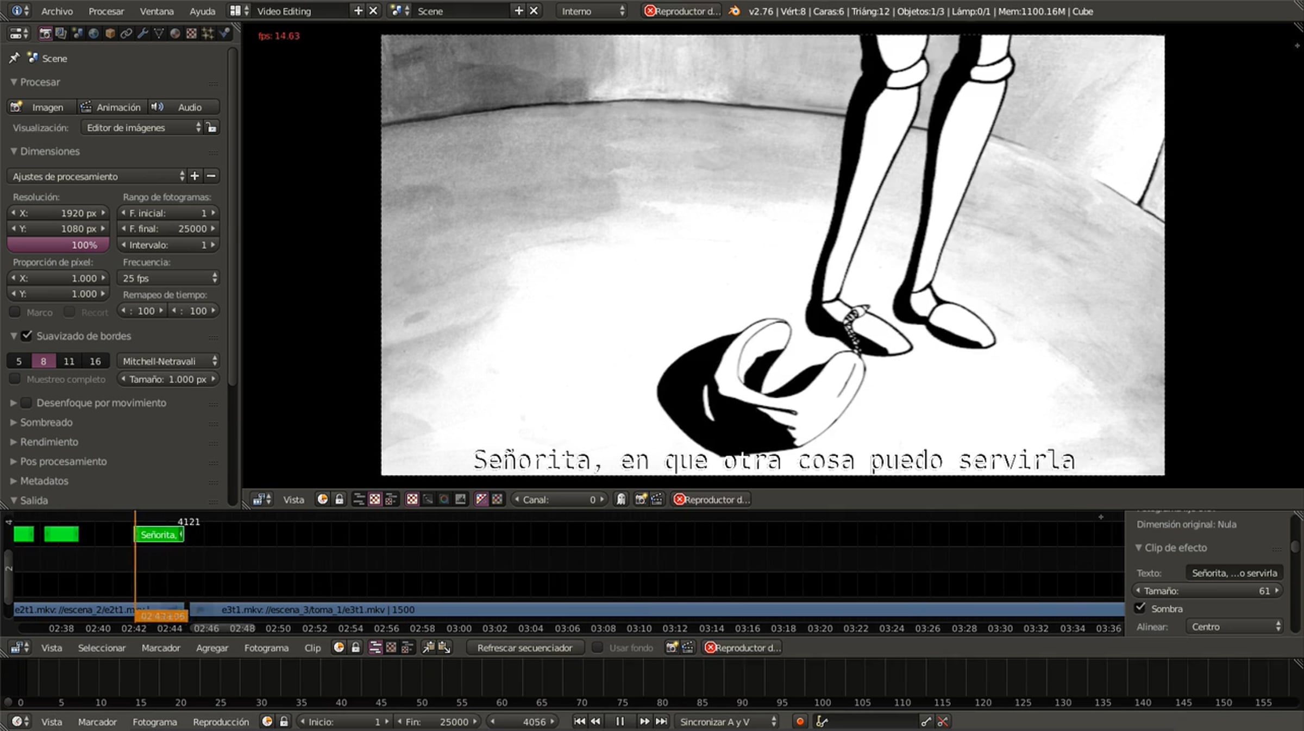Open the Object properties cube icon
1304x731 pixels.
coord(110,34)
